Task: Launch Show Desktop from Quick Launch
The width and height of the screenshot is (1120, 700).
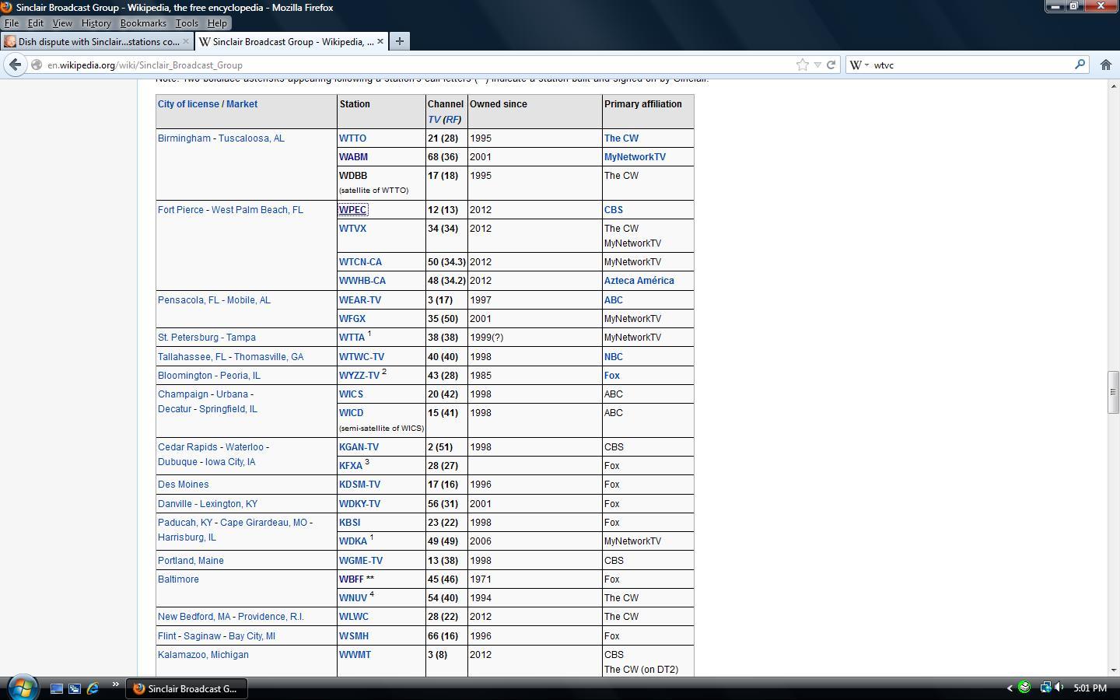Action: [57, 688]
